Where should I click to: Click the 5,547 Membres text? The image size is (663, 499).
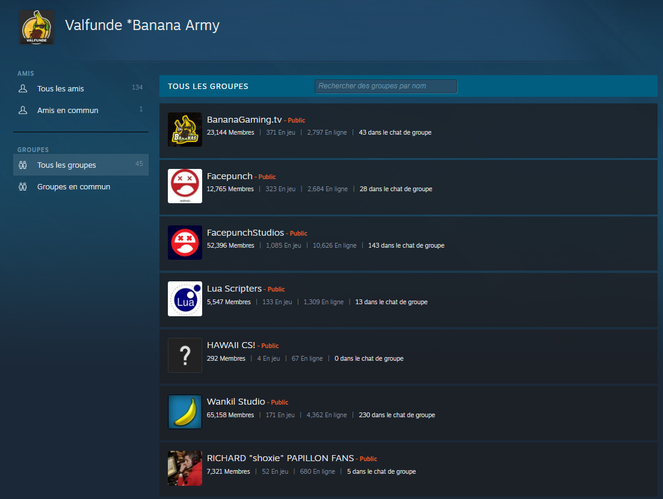(229, 302)
